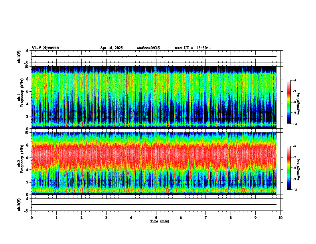The width and height of the screenshot is (316, 244).
Task: Click the "-10" label on ch.2 color bar
Action: pyautogui.click(x=295, y=190)
